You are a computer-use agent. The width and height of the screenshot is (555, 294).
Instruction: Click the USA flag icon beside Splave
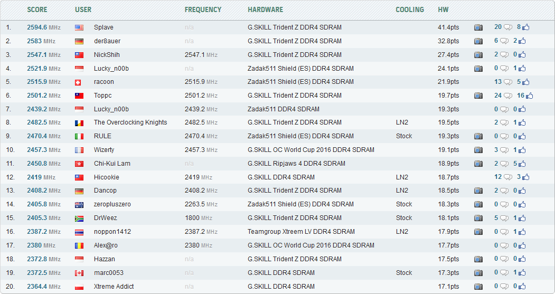[x=79, y=27]
